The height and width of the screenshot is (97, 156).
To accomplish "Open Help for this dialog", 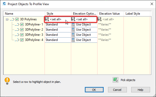I will point(141,90).
